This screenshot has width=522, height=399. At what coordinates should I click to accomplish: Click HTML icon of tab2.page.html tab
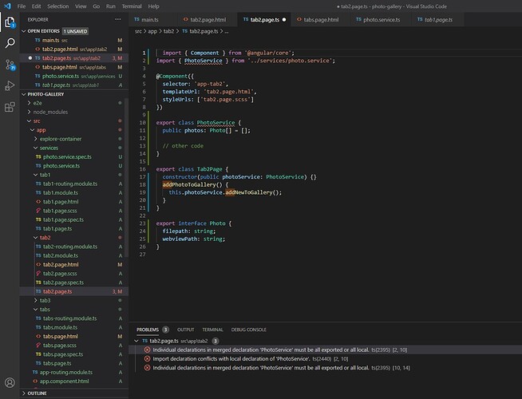click(186, 19)
